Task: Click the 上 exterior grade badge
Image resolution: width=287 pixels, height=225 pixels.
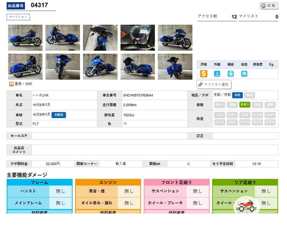Action: click(x=217, y=74)
